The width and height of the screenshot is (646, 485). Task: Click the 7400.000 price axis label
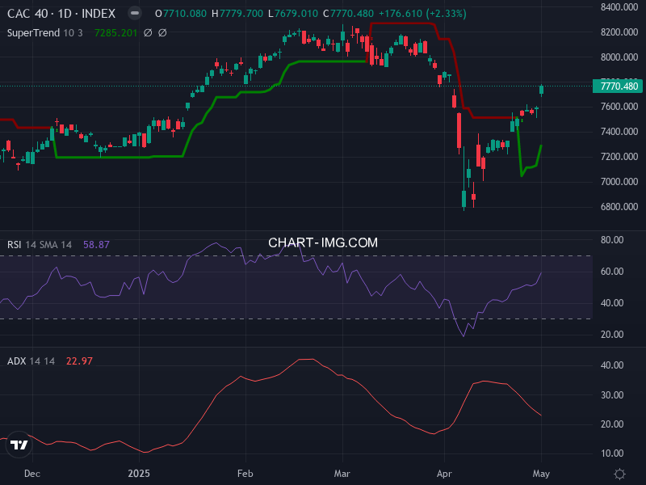click(619, 132)
